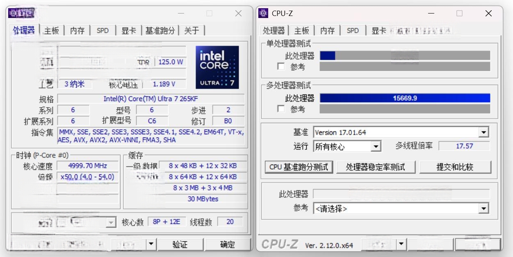The height and width of the screenshot is (257, 513).
Task: Click the core speed value 4999.70 MHz
Action: click(87, 166)
